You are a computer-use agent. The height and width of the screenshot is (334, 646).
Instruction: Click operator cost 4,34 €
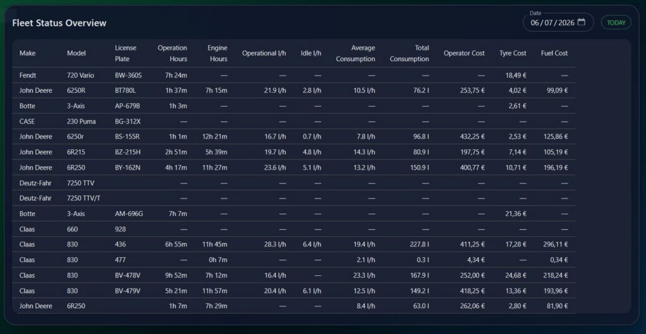(x=476, y=260)
